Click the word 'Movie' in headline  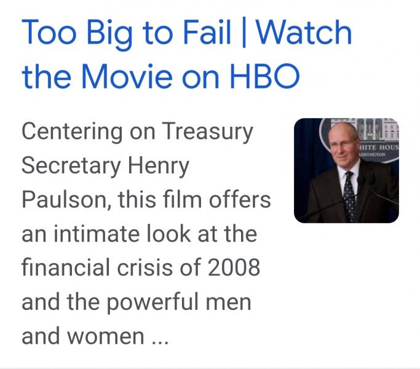[x=127, y=76]
